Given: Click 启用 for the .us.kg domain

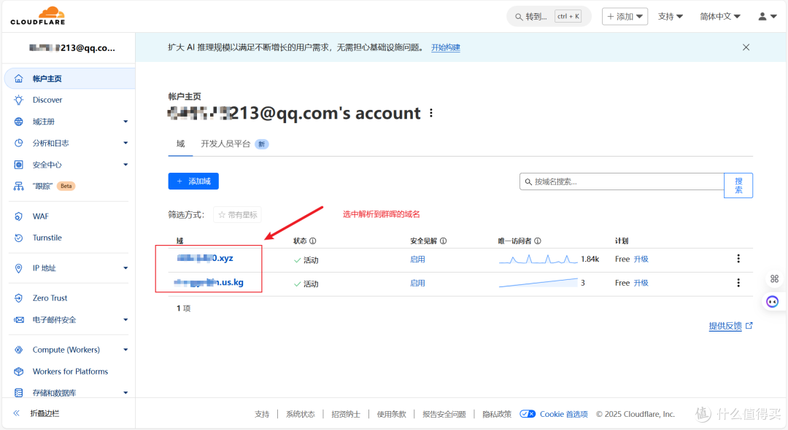Looking at the screenshot, I should click(x=417, y=283).
